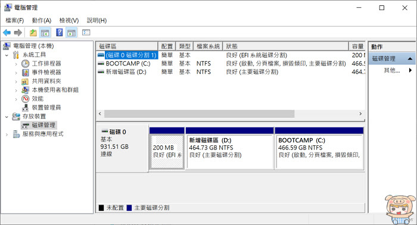Viewport: 417px width, 225px height.
Task: Sort by the 檔案系統 column header
Action: coord(208,46)
